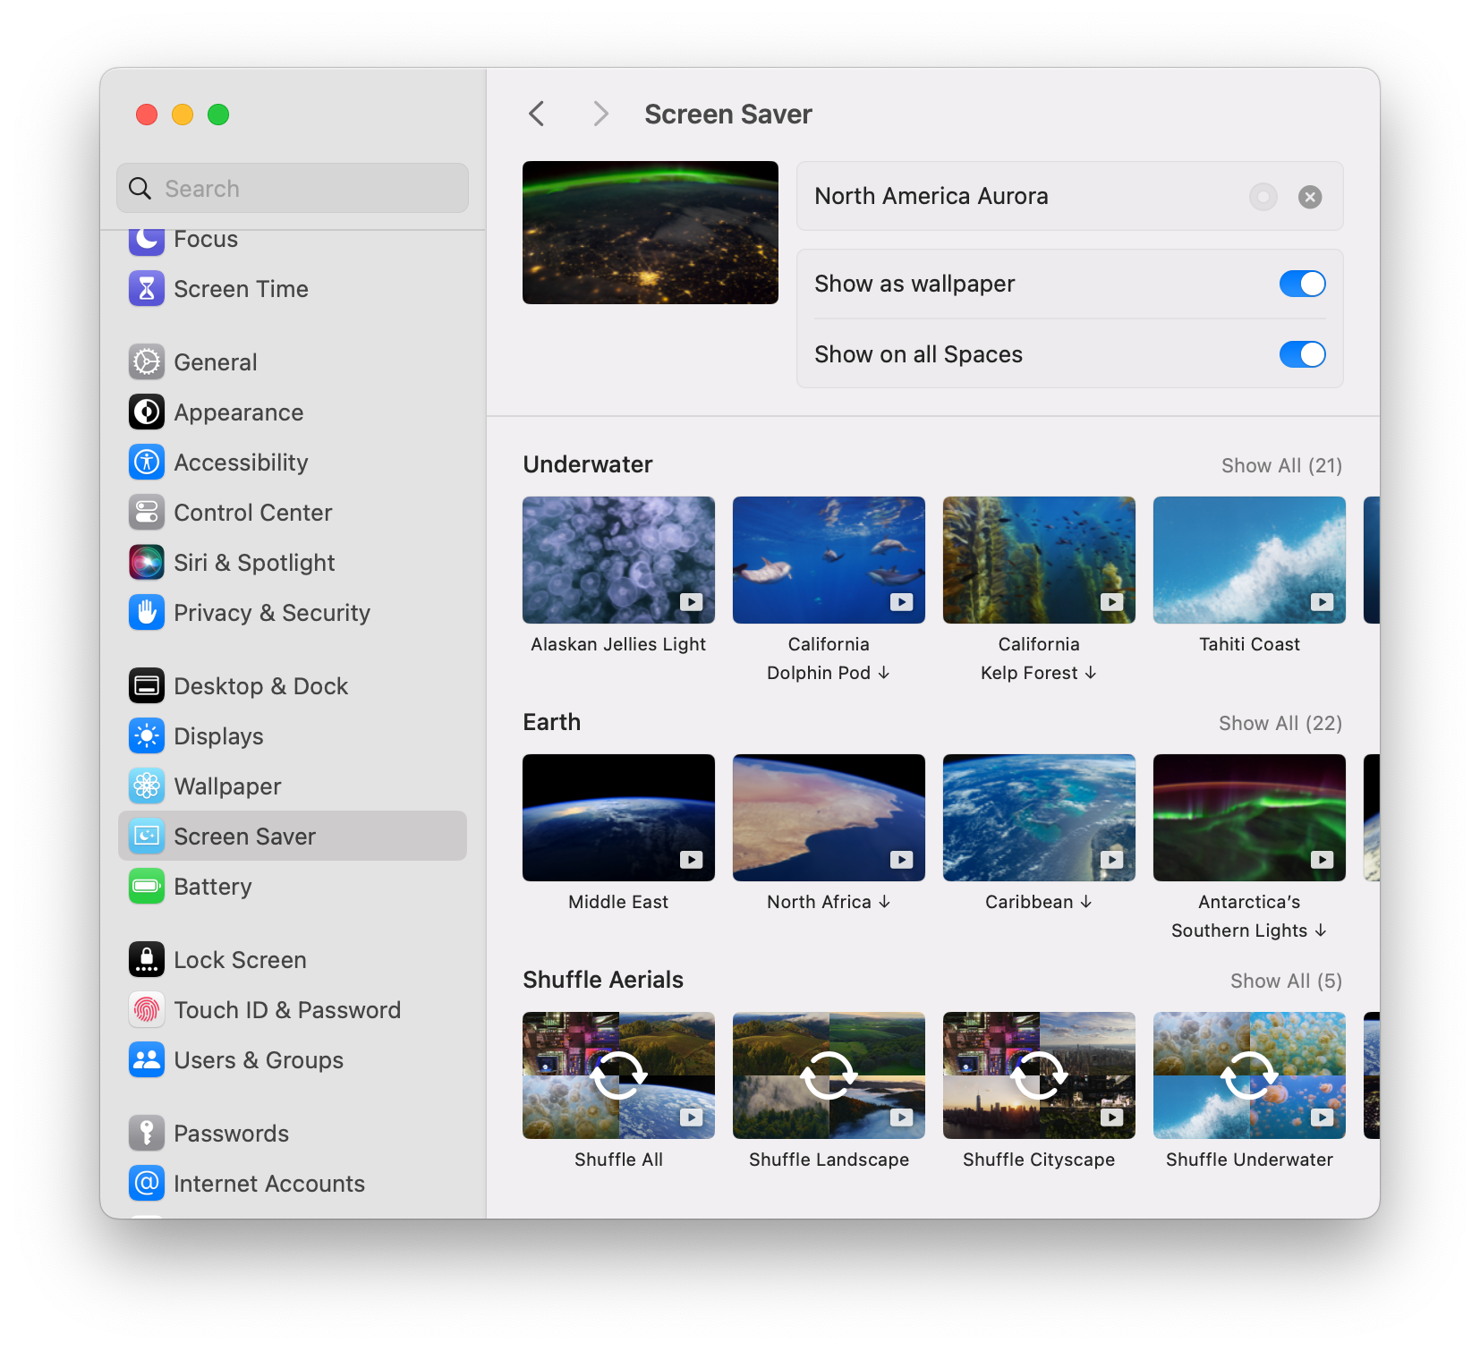This screenshot has height=1351, width=1480.
Task: Show all 5 Shuffle Aerials
Action: tap(1285, 981)
